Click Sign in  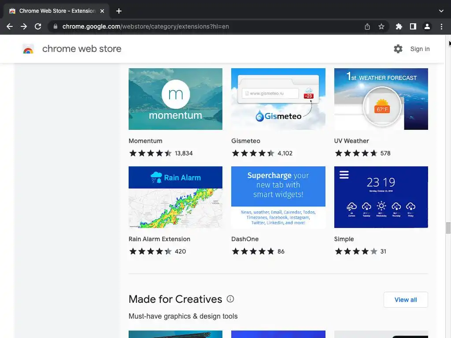420,49
